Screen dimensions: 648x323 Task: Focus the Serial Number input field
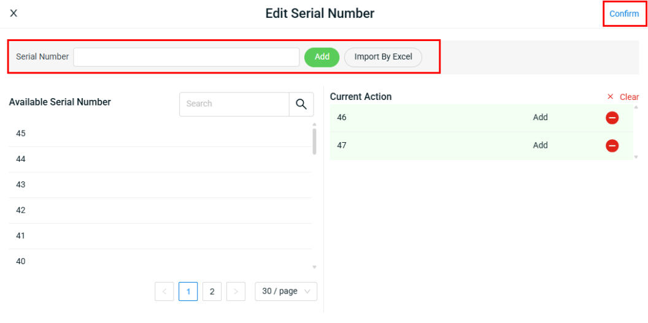pos(186,57)
